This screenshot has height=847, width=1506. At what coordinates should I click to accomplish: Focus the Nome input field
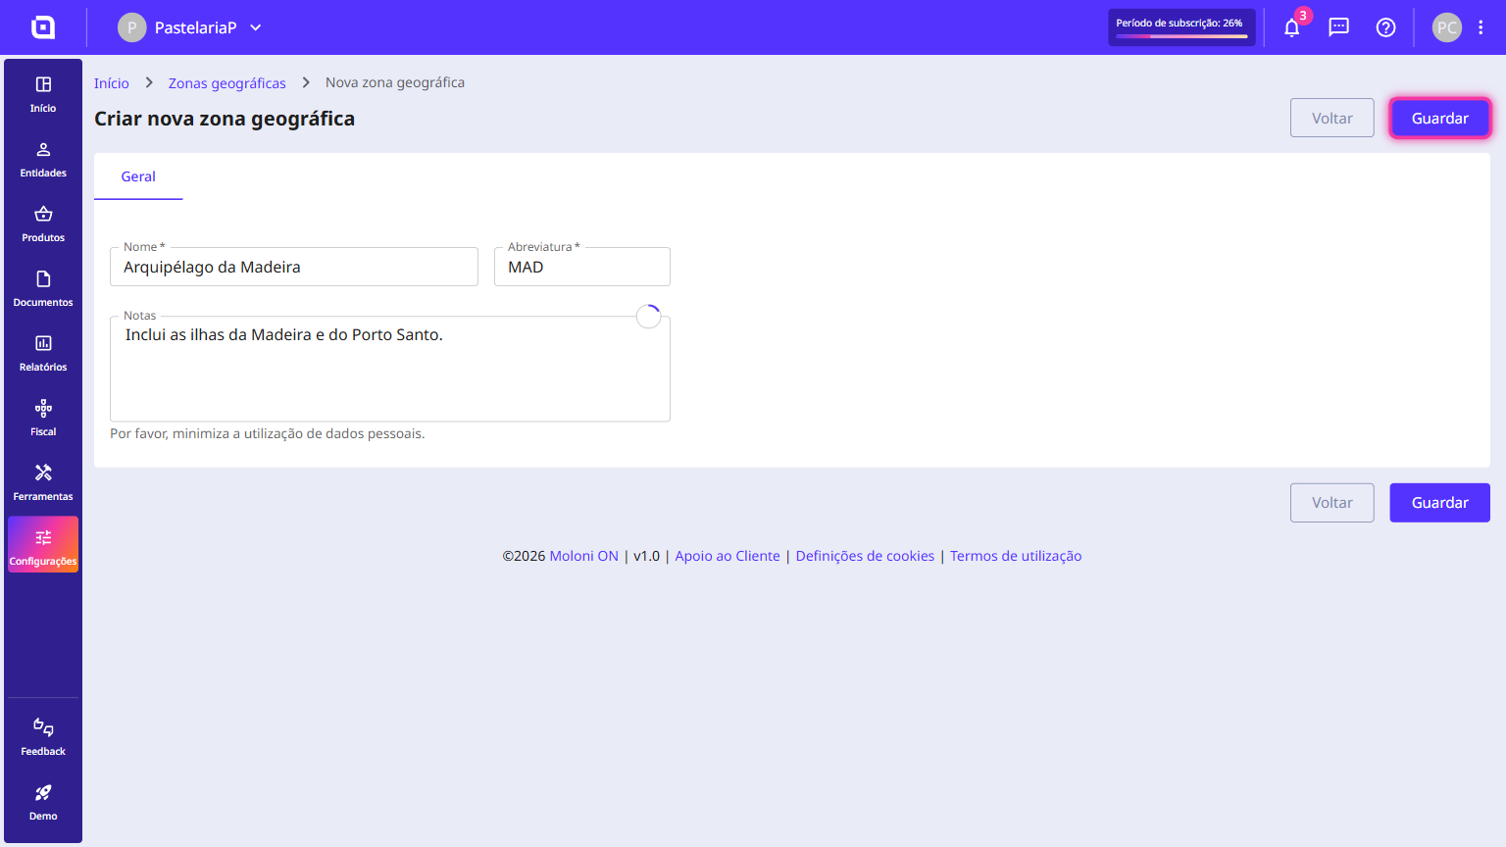click(x=294, y=267)
